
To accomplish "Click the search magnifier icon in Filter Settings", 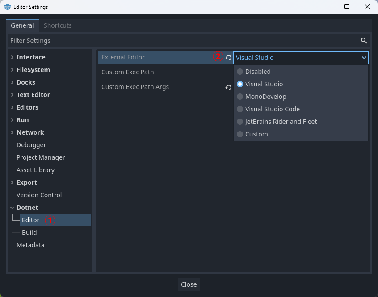I will pos(364,41).
